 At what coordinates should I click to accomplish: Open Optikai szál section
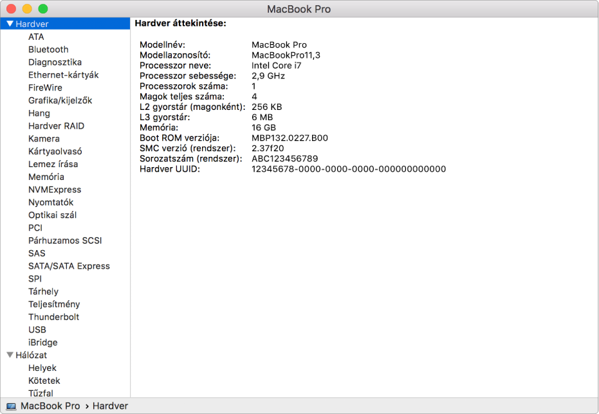point(52,215)
